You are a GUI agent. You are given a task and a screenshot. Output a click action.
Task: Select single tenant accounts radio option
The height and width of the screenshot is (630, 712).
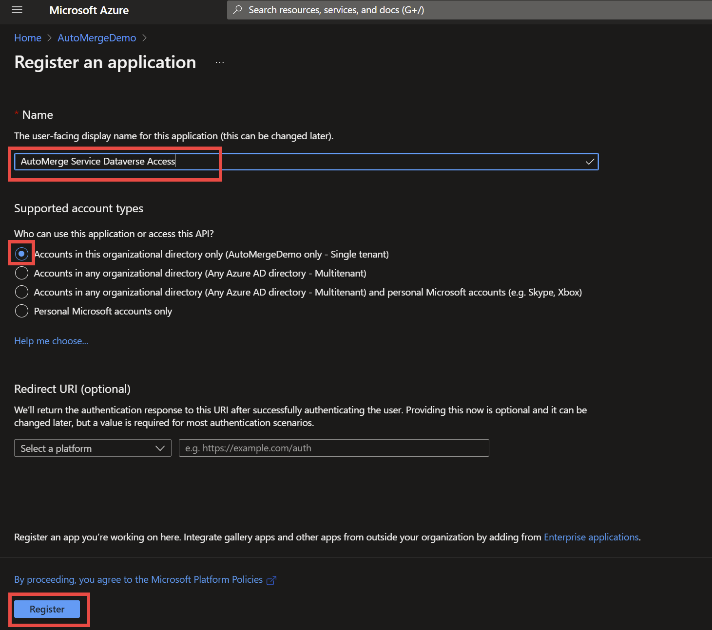[x=21, y=254]
